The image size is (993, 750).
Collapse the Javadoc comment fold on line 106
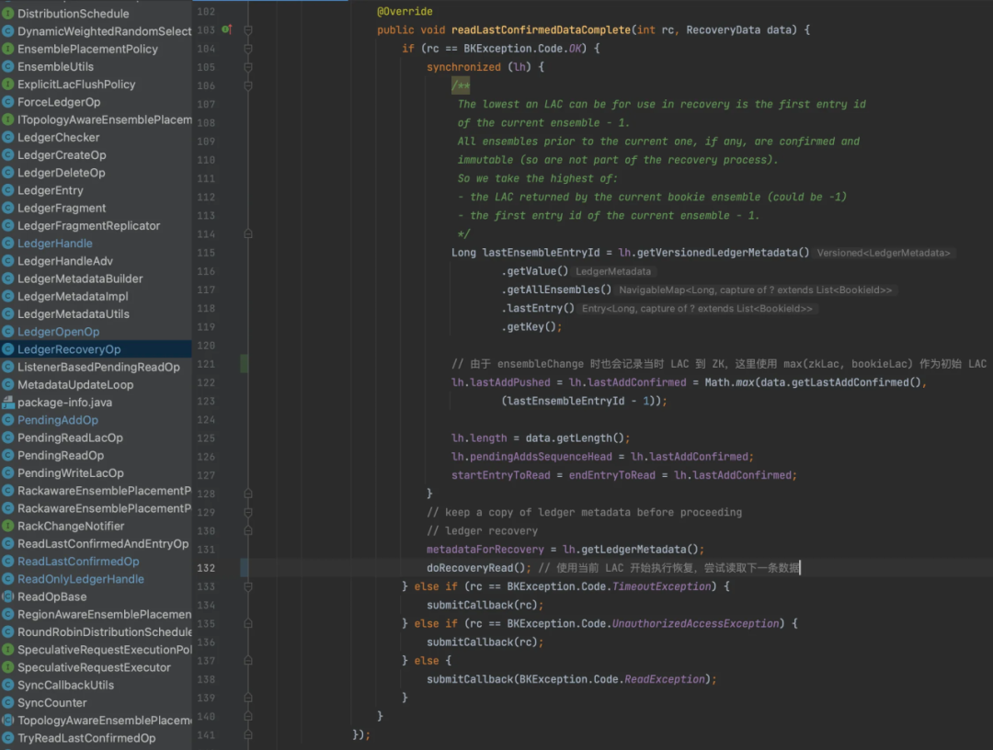(x=248, y=85)
